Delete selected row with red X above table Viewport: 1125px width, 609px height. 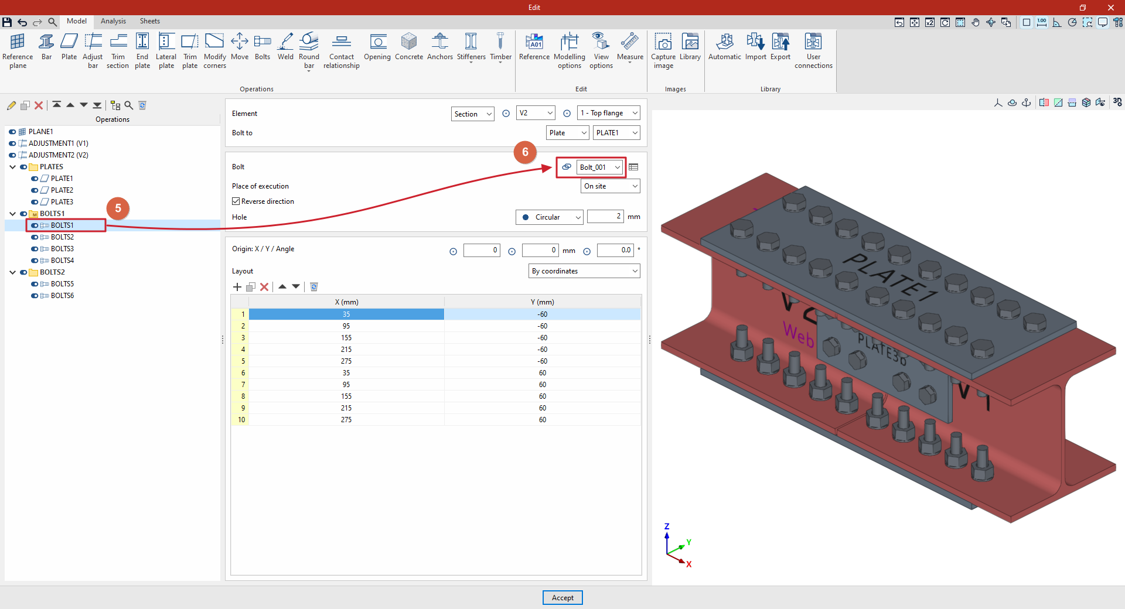264,287
